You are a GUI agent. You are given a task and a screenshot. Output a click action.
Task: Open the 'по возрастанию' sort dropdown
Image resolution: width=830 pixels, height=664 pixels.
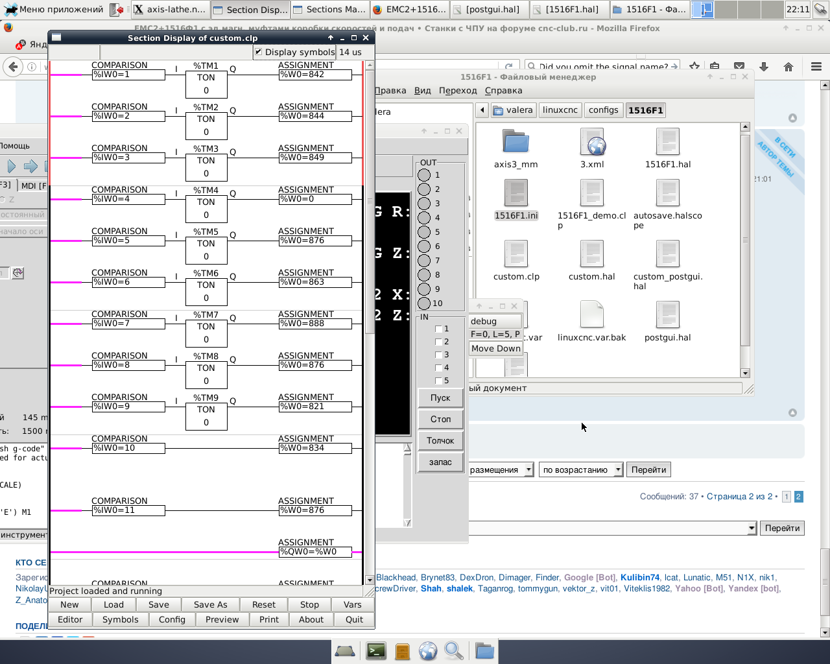[581, 469]
